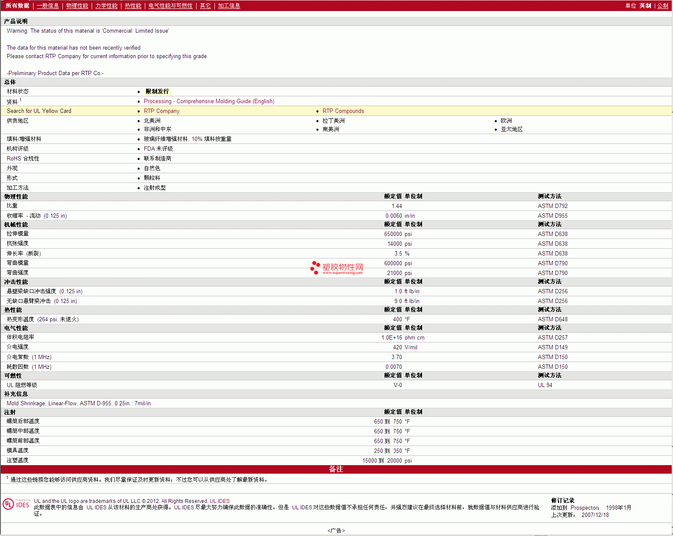
Task: Switch to the 物理性能 tab
Action: coord(77,6)
